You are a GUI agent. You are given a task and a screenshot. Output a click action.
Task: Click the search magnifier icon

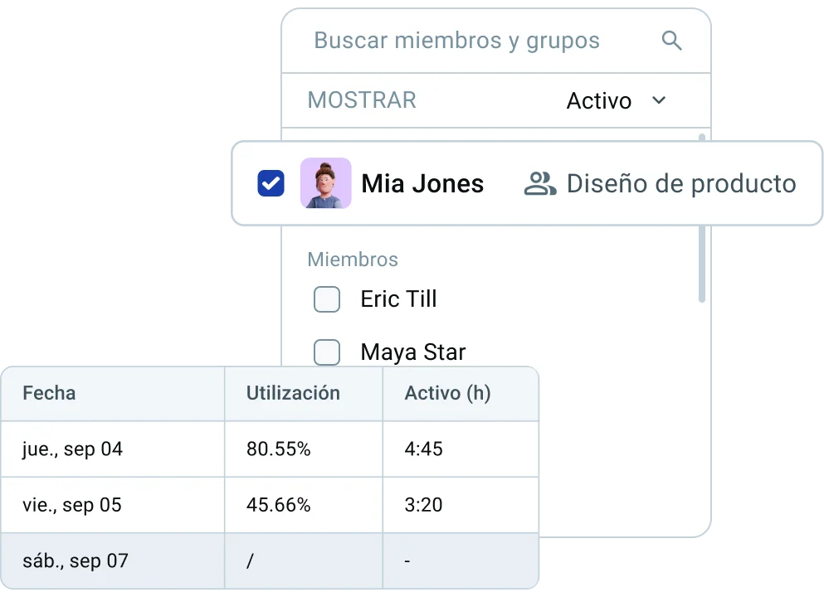[671, 41]
